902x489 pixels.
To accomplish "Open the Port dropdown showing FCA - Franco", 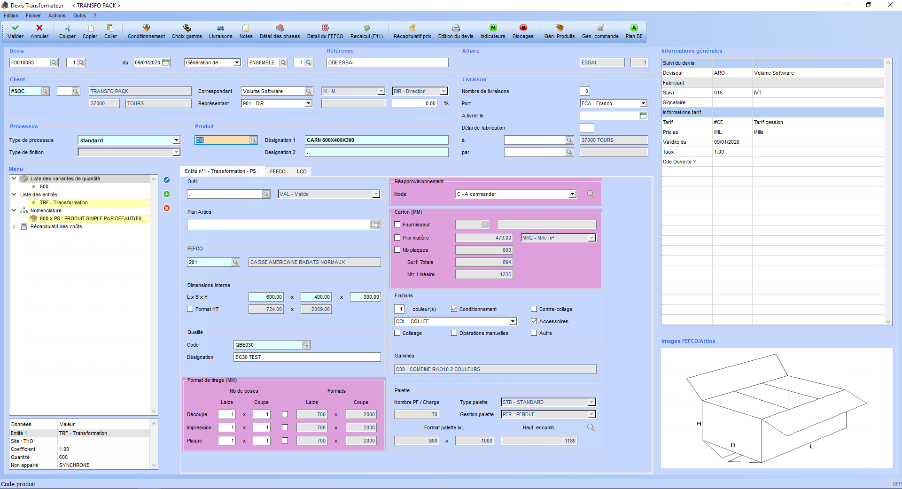I will (x=644, y=103).
